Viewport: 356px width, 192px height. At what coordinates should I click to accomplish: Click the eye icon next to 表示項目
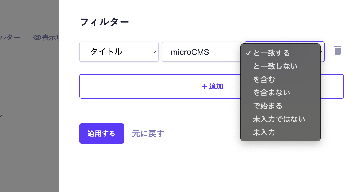coord(37,37)
